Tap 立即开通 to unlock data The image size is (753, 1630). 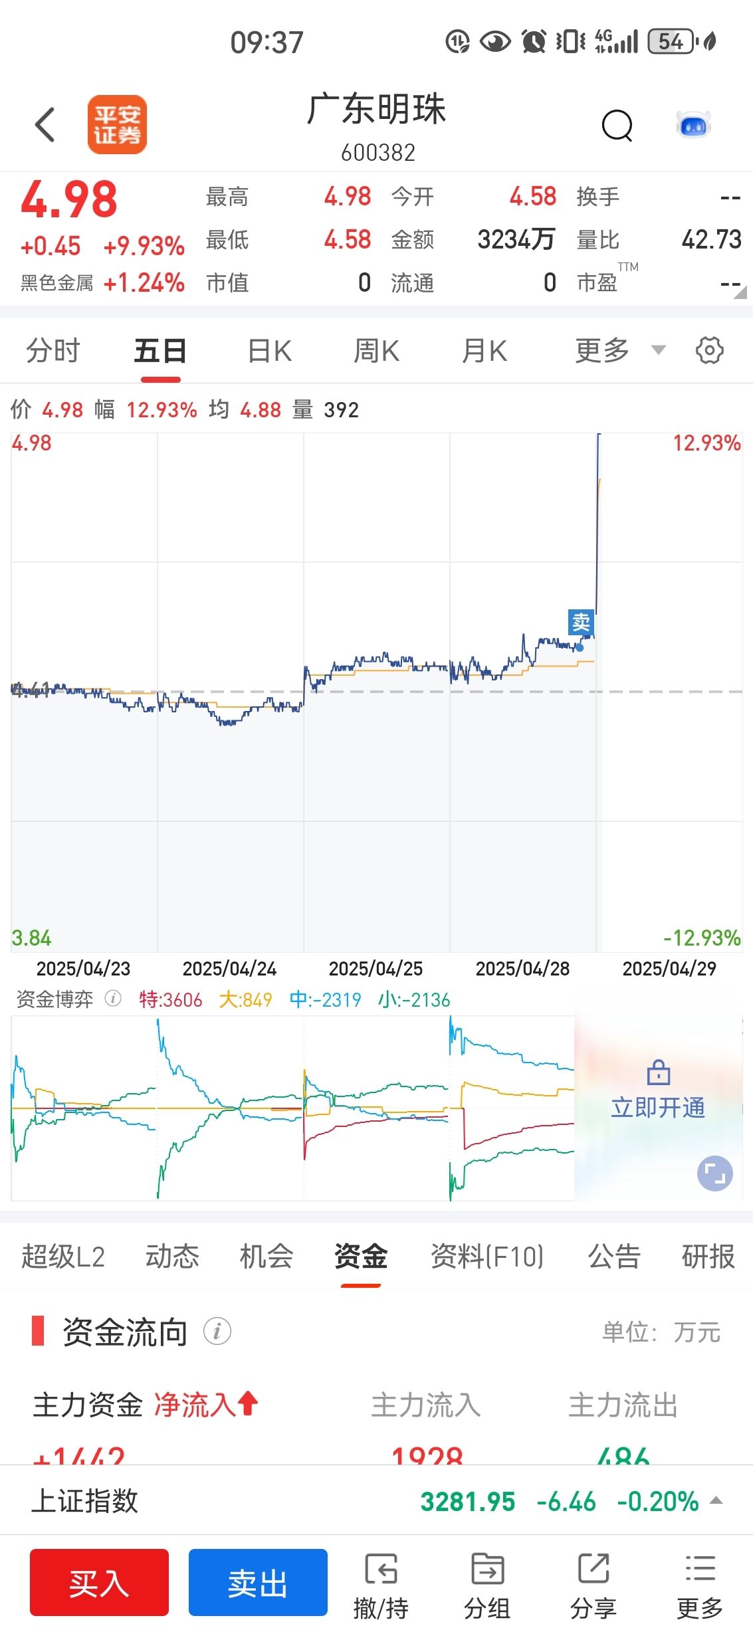pos(658,1107)
